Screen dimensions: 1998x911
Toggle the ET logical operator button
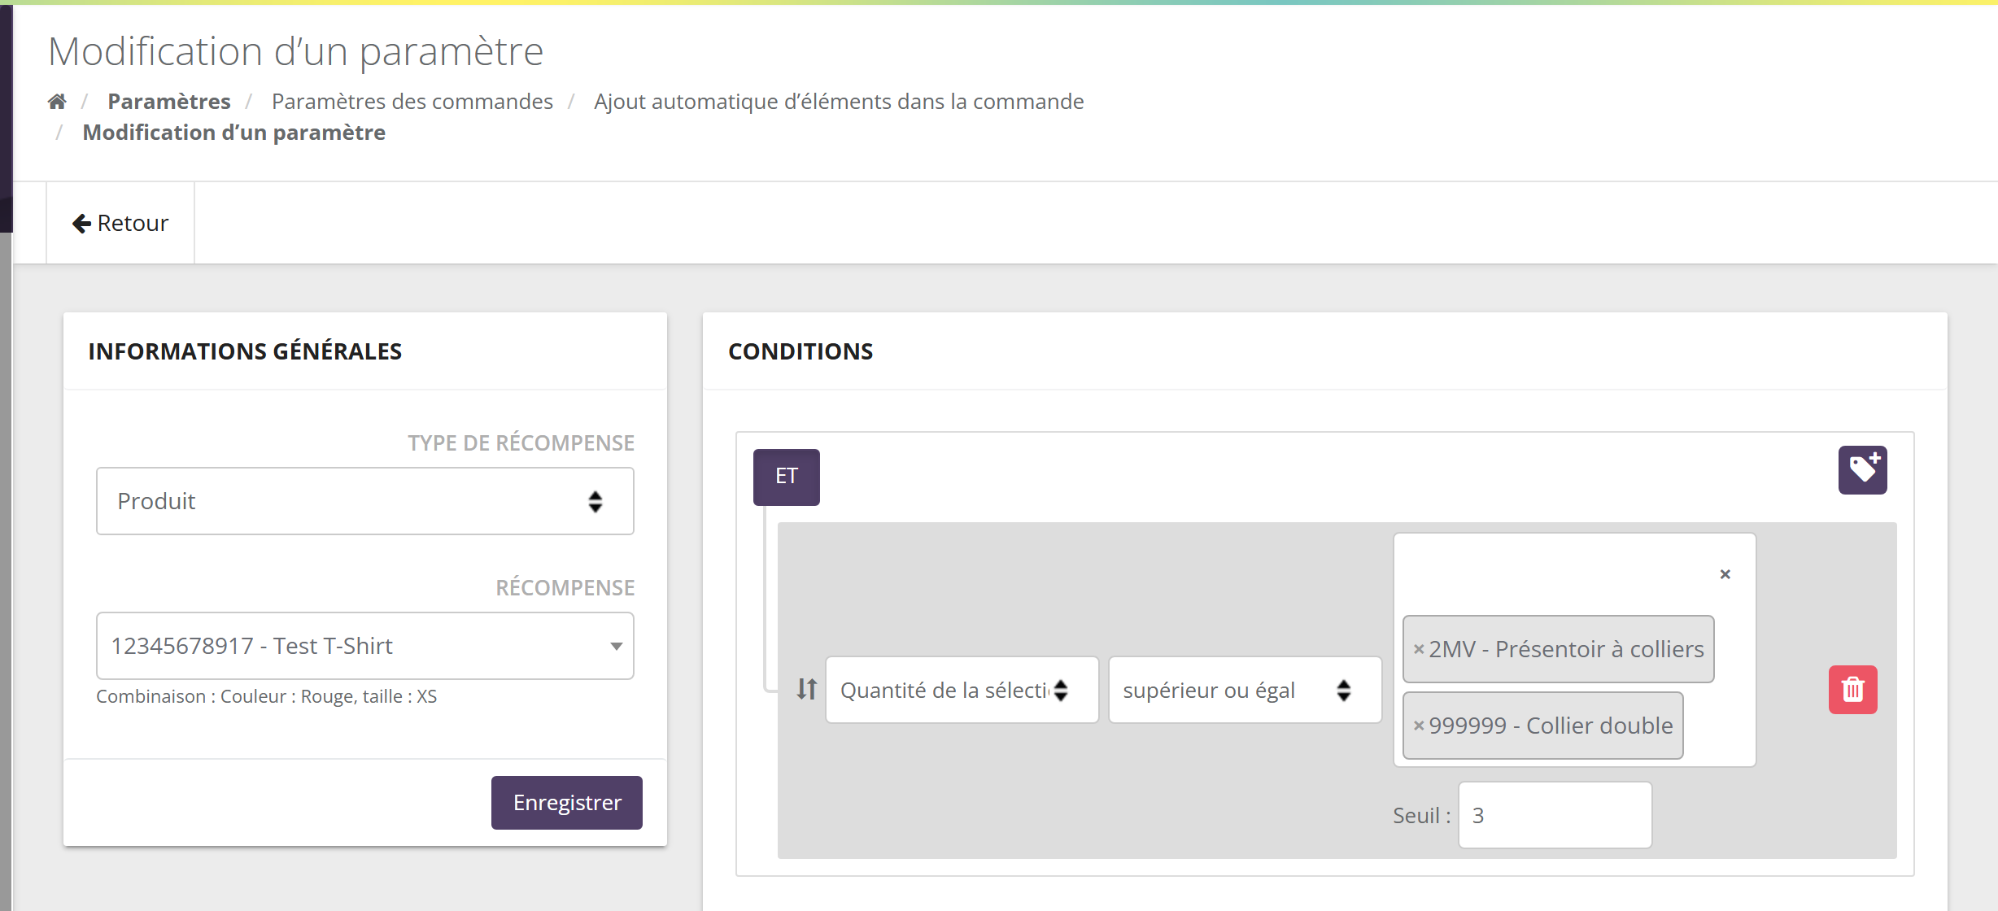pos(787,477)
